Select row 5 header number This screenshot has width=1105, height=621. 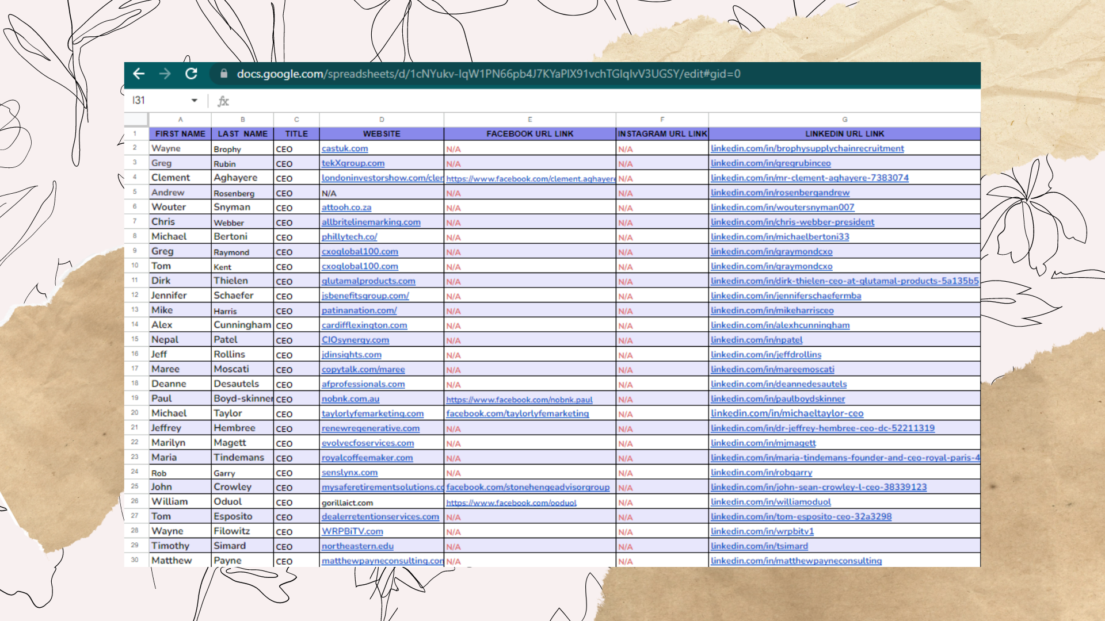coord(135,192)
